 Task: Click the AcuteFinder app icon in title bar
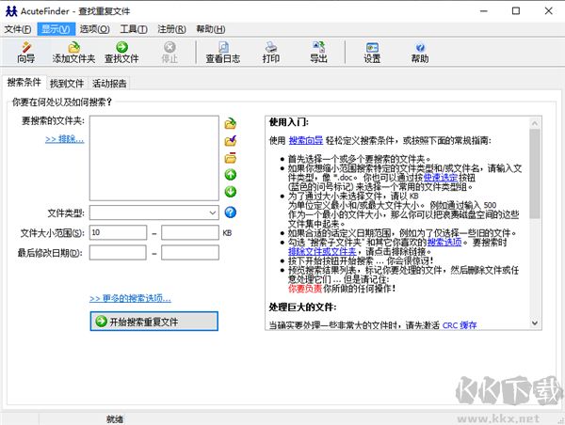[11, 11]
